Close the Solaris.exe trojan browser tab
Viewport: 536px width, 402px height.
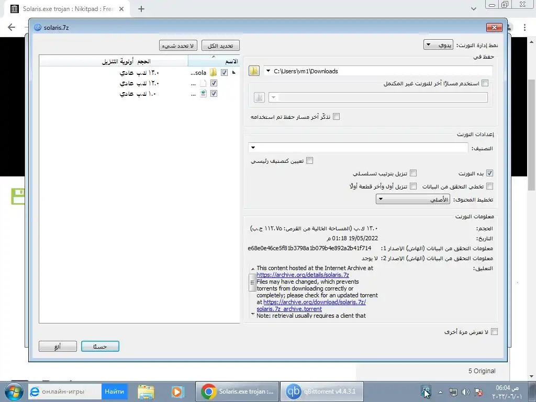click(x=121, y=9)
